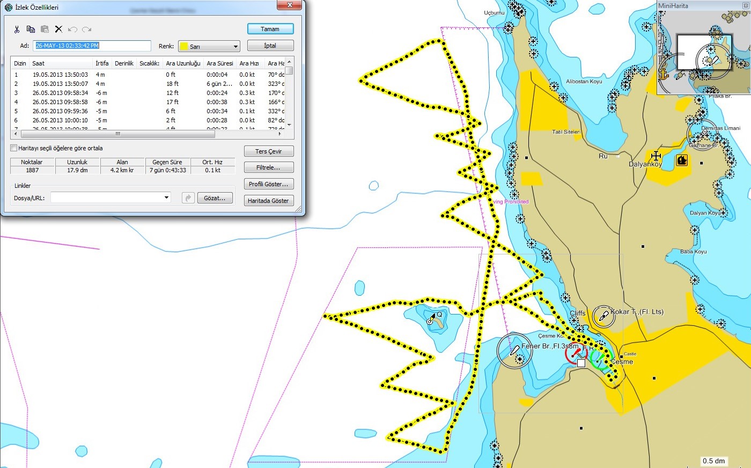Image resolution: width=751 pixels, height=468 pixels.
Task: Confirm with the Tamam button
Action: point(270,29)
